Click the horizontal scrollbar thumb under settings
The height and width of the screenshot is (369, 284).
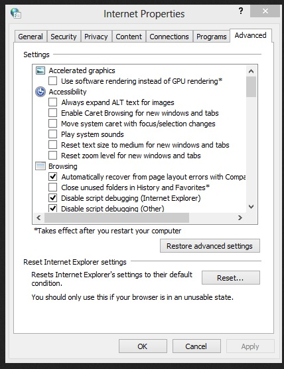click(117, 217)
